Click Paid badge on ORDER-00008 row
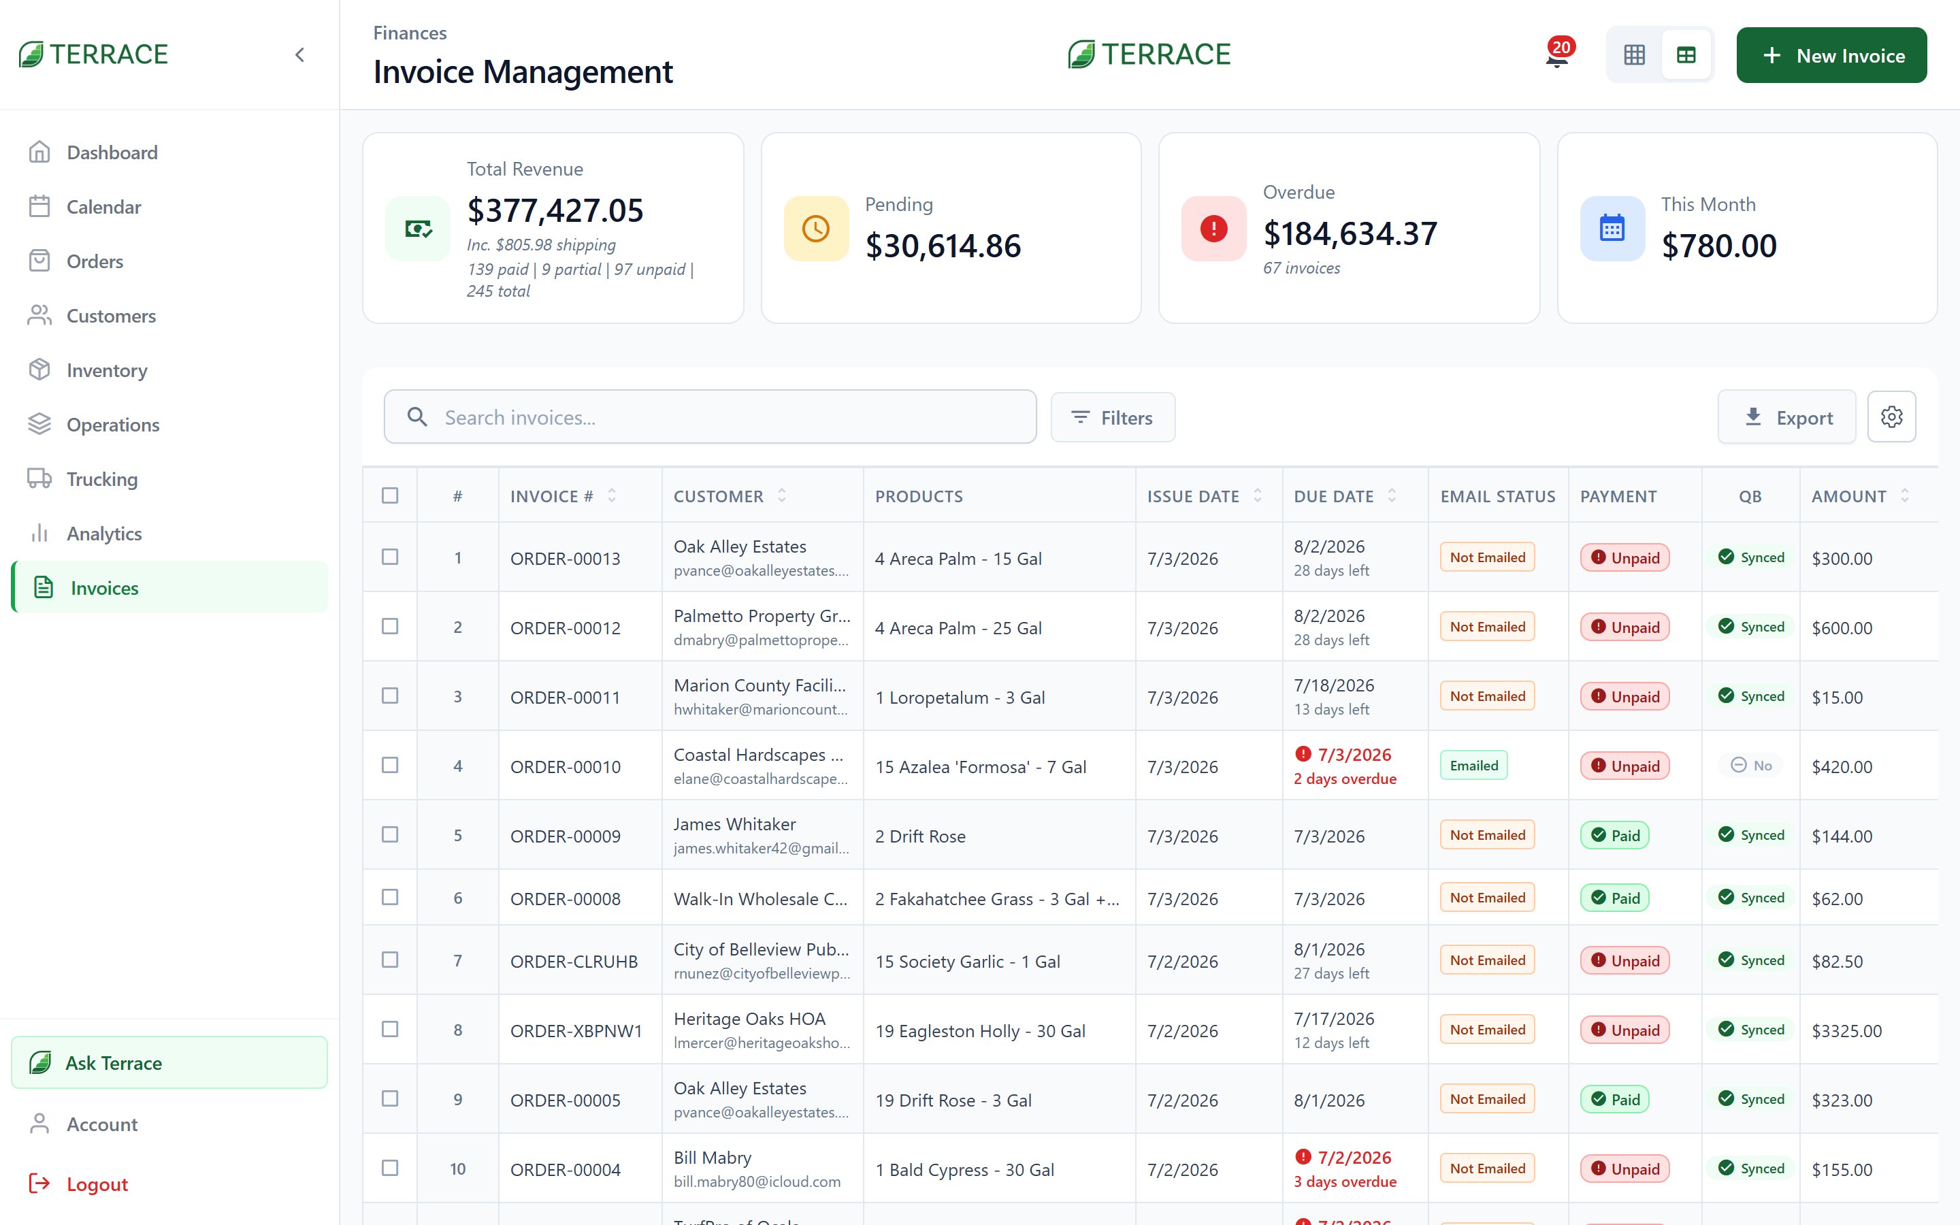 pyautogui.click(x=1615, y=898)
